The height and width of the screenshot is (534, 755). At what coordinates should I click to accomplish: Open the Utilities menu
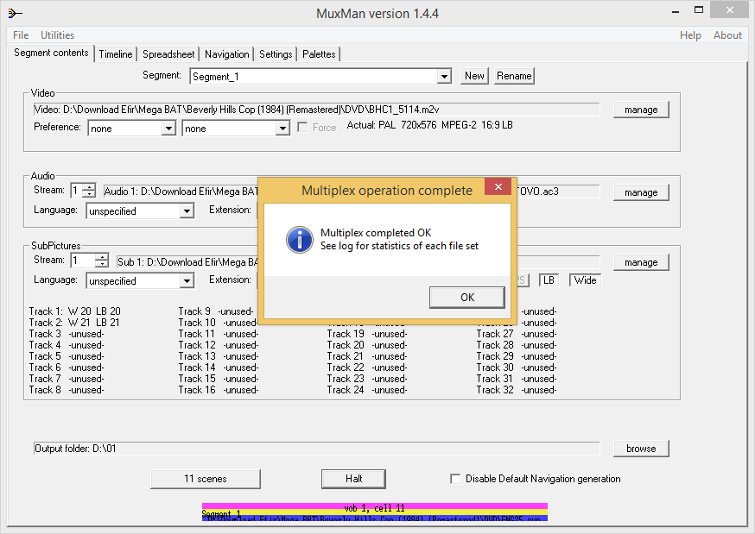pyautogui.click(x=57, y=35)
